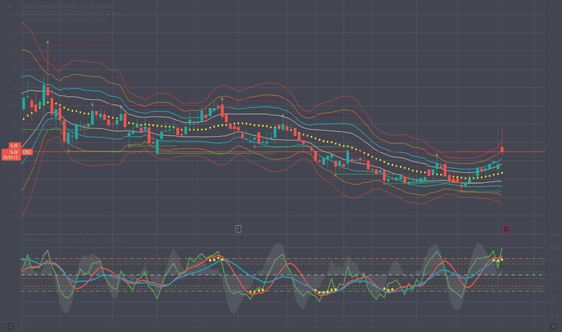This screenshot has height=332, width=562.
Task: Click the 100.00 oscillator scale label
Action: (x=552, y=247)
